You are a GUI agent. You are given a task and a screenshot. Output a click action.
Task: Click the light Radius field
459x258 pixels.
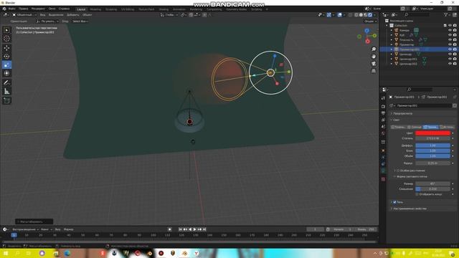coord(432,163)
